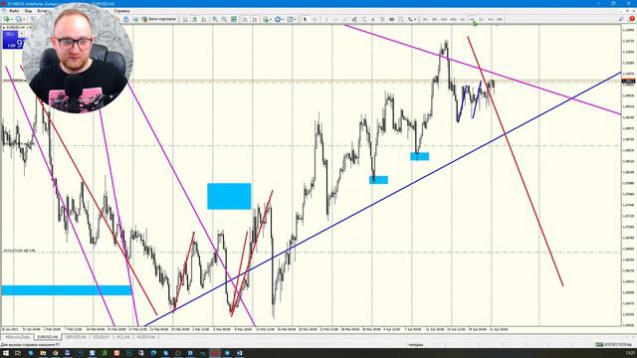637x358 pixels.
Task: Switch to W1 timeframe
Action: (491, 19)
